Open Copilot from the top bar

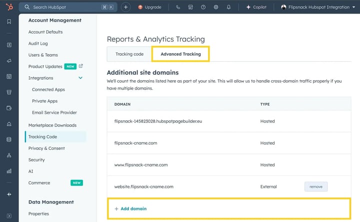(x=256, y=7)
